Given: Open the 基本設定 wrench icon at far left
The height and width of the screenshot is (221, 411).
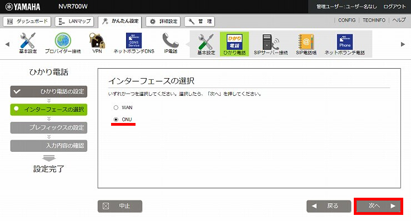Looking at the screenshot, I should point(28,43).
